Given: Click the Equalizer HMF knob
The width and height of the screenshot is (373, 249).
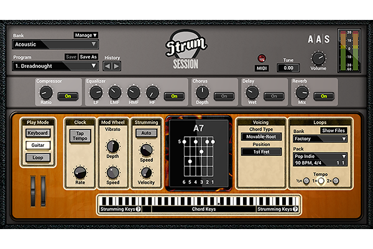Looking at the screenshot, I should [x=134, y=93].
